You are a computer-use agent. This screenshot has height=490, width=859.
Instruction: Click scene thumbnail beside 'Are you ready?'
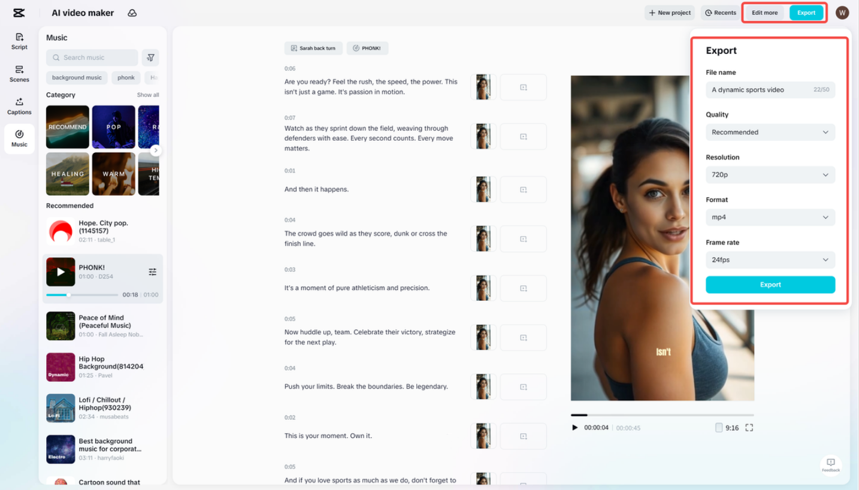483,87
